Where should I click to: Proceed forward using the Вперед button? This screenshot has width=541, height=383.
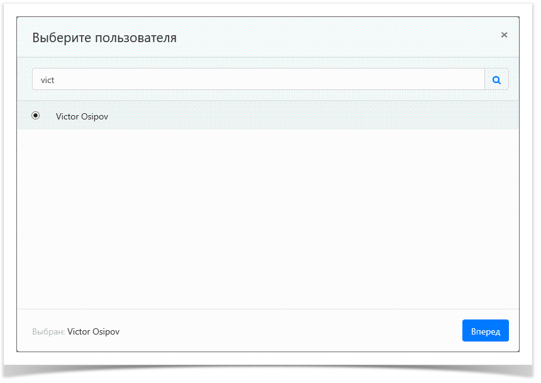(x=485, y=331)
